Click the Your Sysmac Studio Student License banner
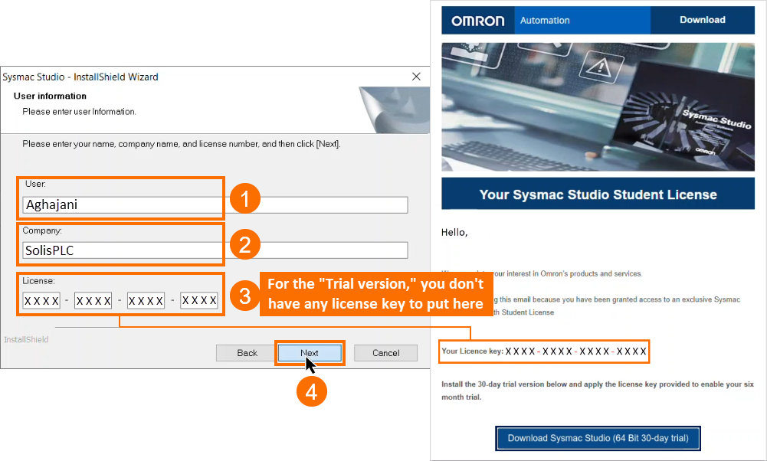 pos(597,194)
